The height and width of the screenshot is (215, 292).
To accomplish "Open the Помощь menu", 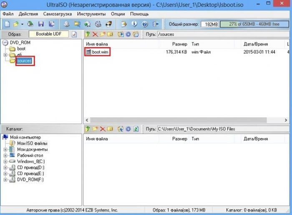I will pos(139,14).
